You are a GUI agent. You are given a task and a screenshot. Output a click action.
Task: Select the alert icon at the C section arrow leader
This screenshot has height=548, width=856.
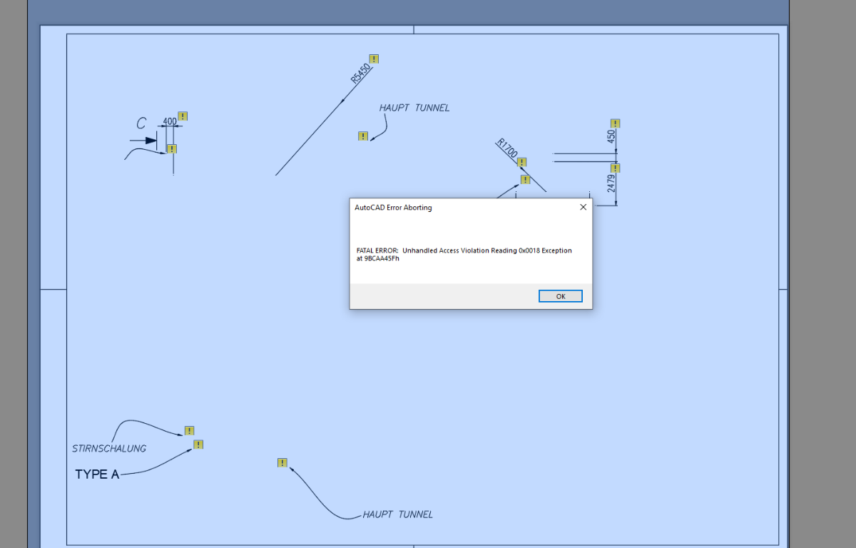(x=172, y=148)
